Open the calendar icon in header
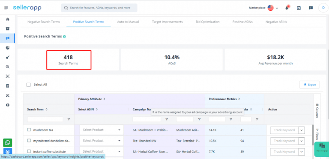Image resolution: width=329 pixels, height=159 pixels. click(x=299, y=8)
